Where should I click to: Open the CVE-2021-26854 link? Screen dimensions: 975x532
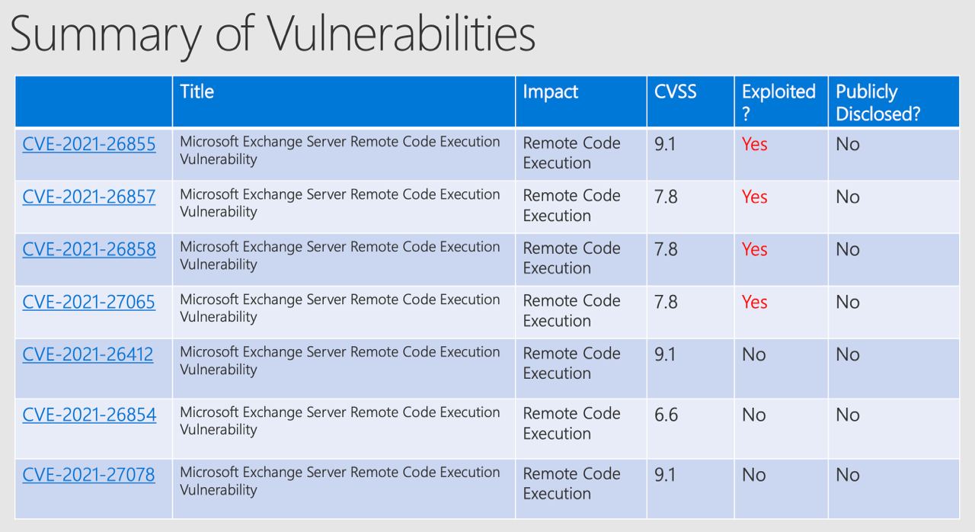[x=89, y=415]
